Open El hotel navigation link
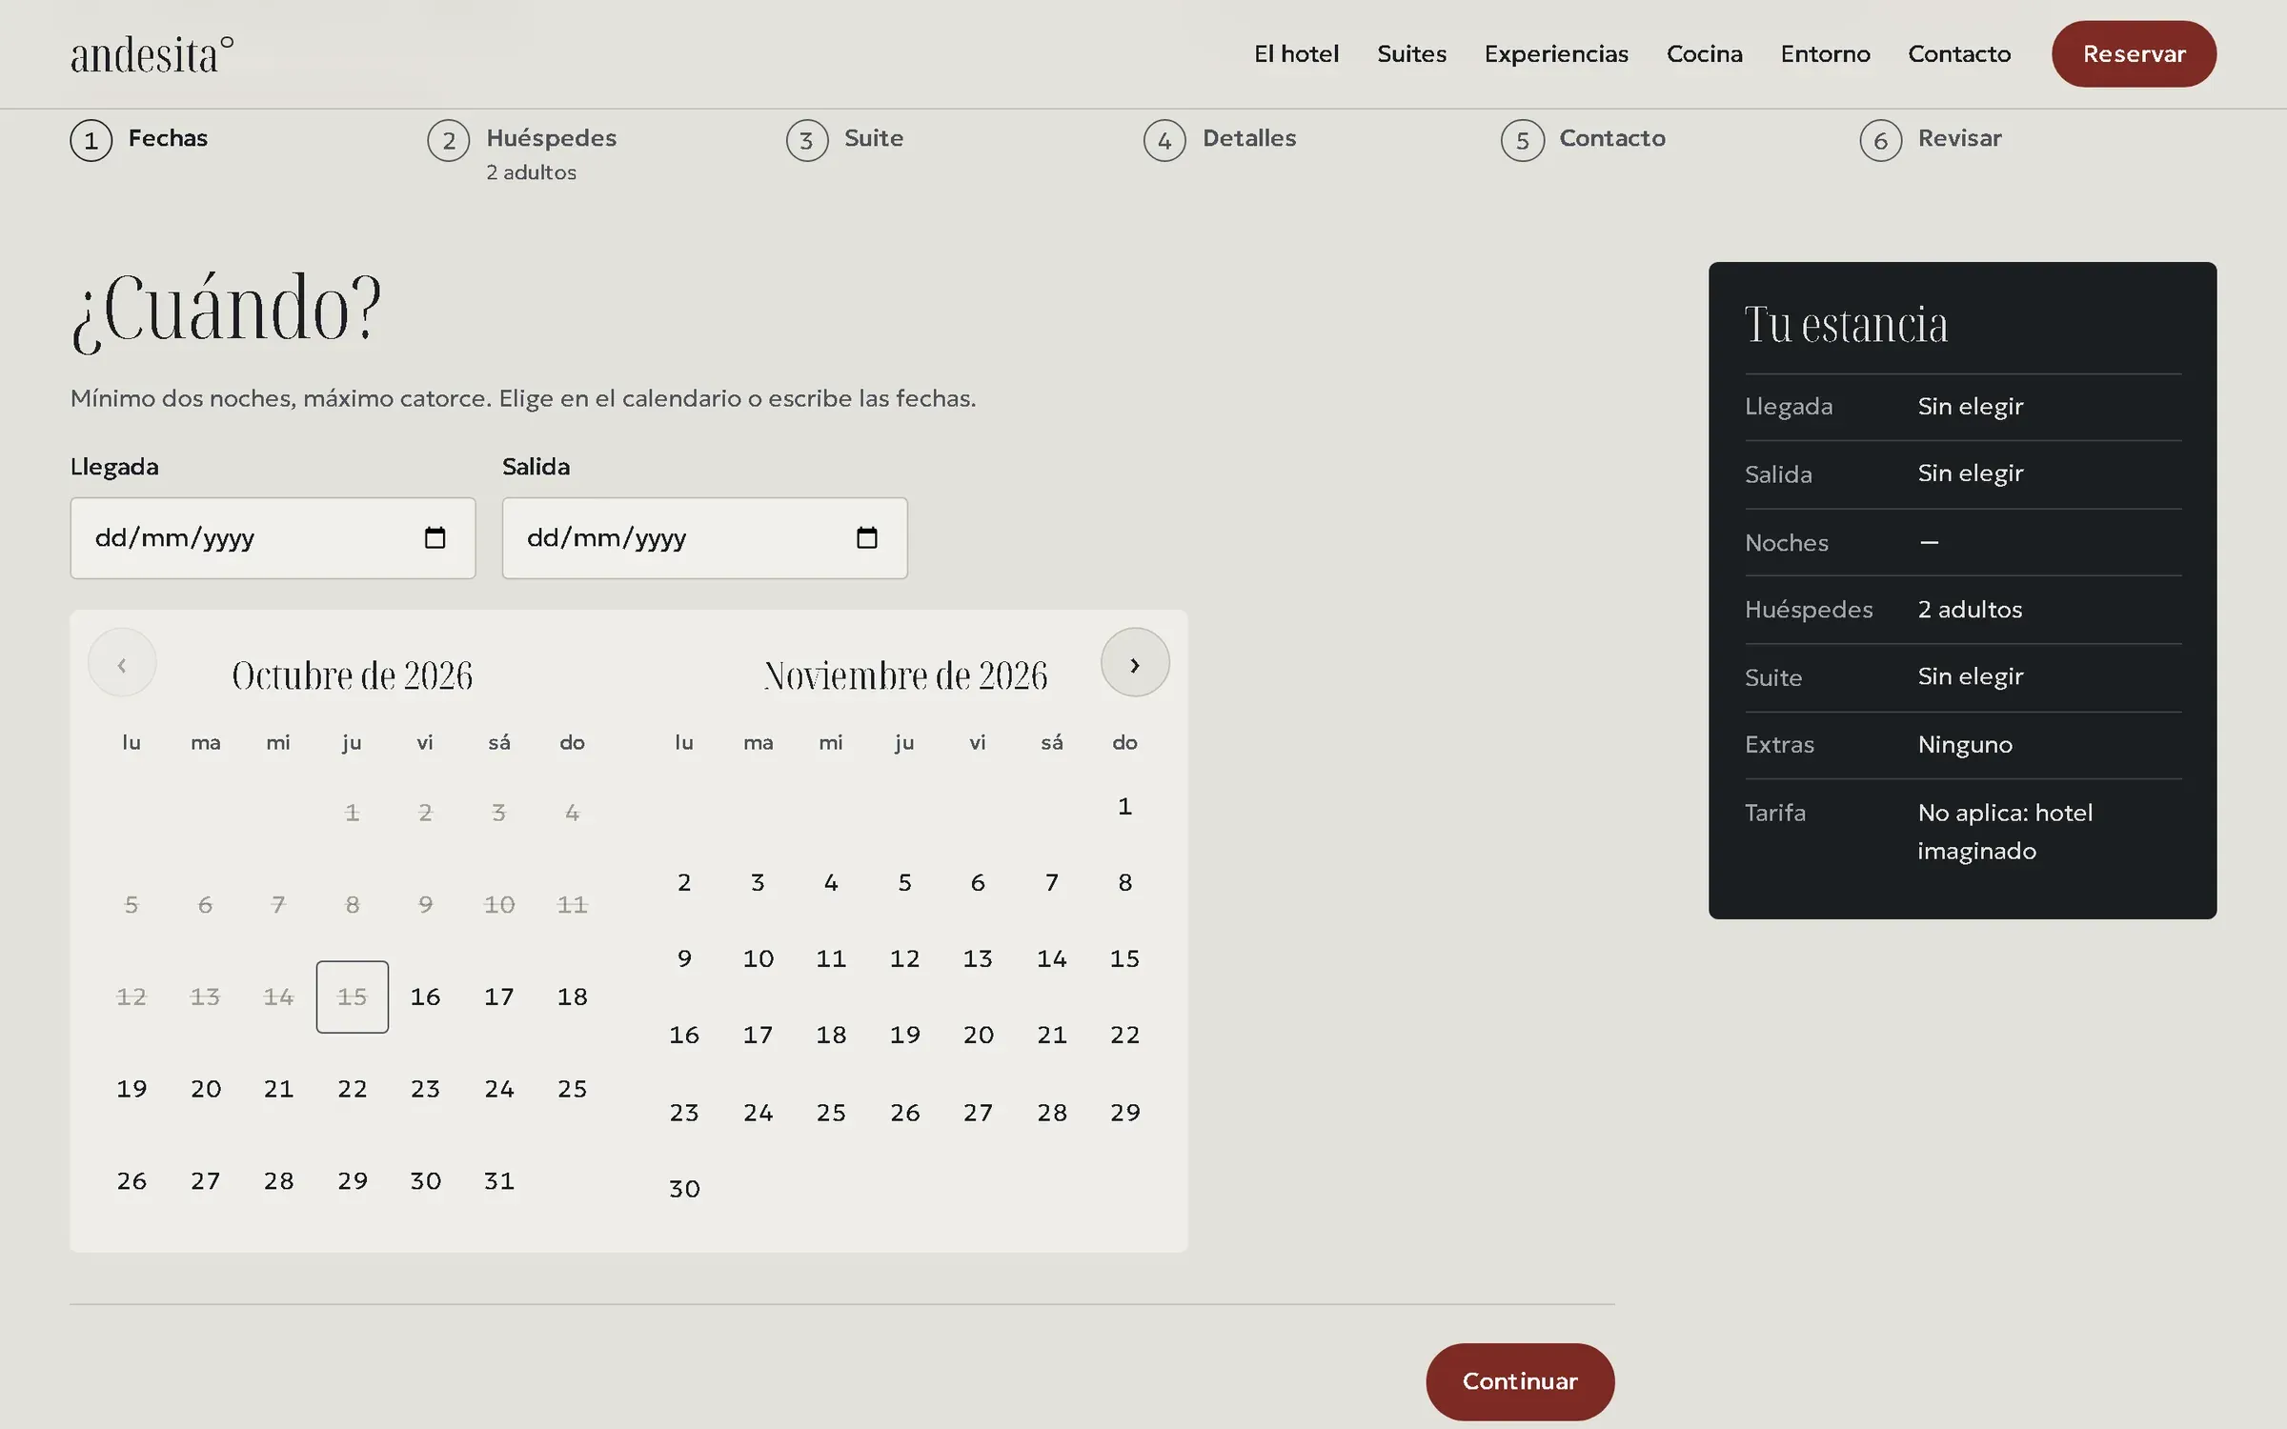The width and height of the screenshot is (2287, 1429). point(1296,54)
